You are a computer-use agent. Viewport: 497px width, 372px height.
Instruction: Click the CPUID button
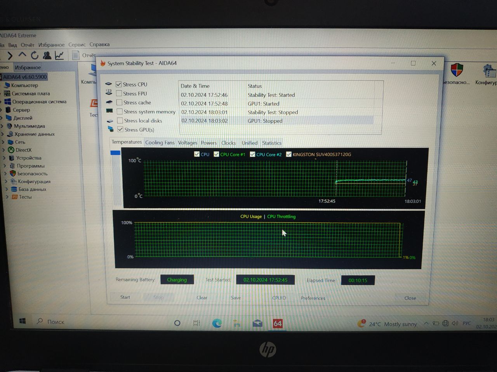point(279,298)
